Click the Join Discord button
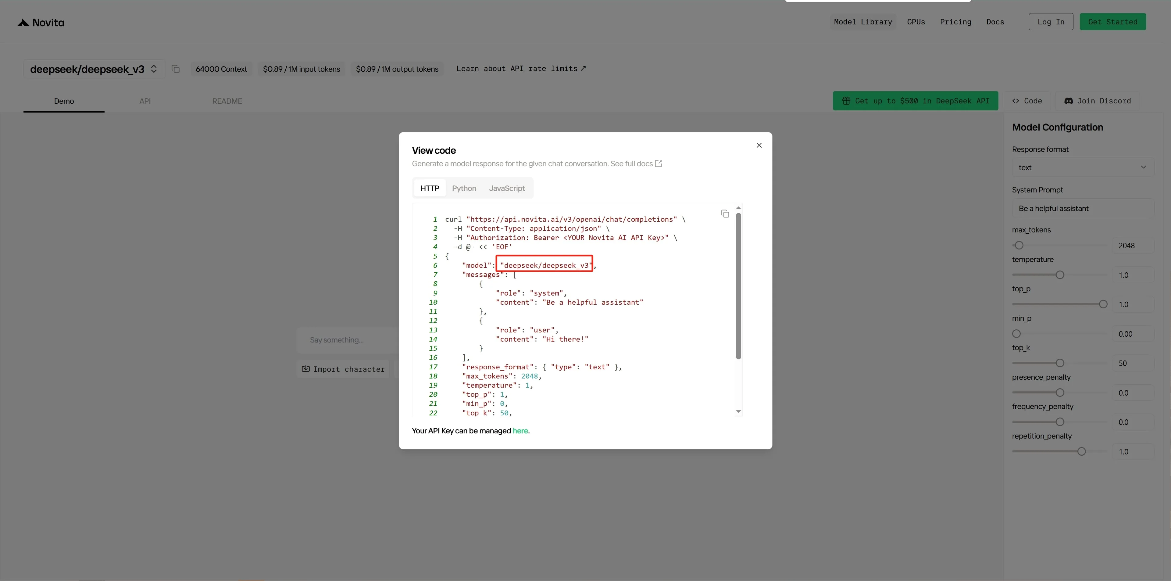The height and width of the screenshot is (581, 1171). 1097,100
